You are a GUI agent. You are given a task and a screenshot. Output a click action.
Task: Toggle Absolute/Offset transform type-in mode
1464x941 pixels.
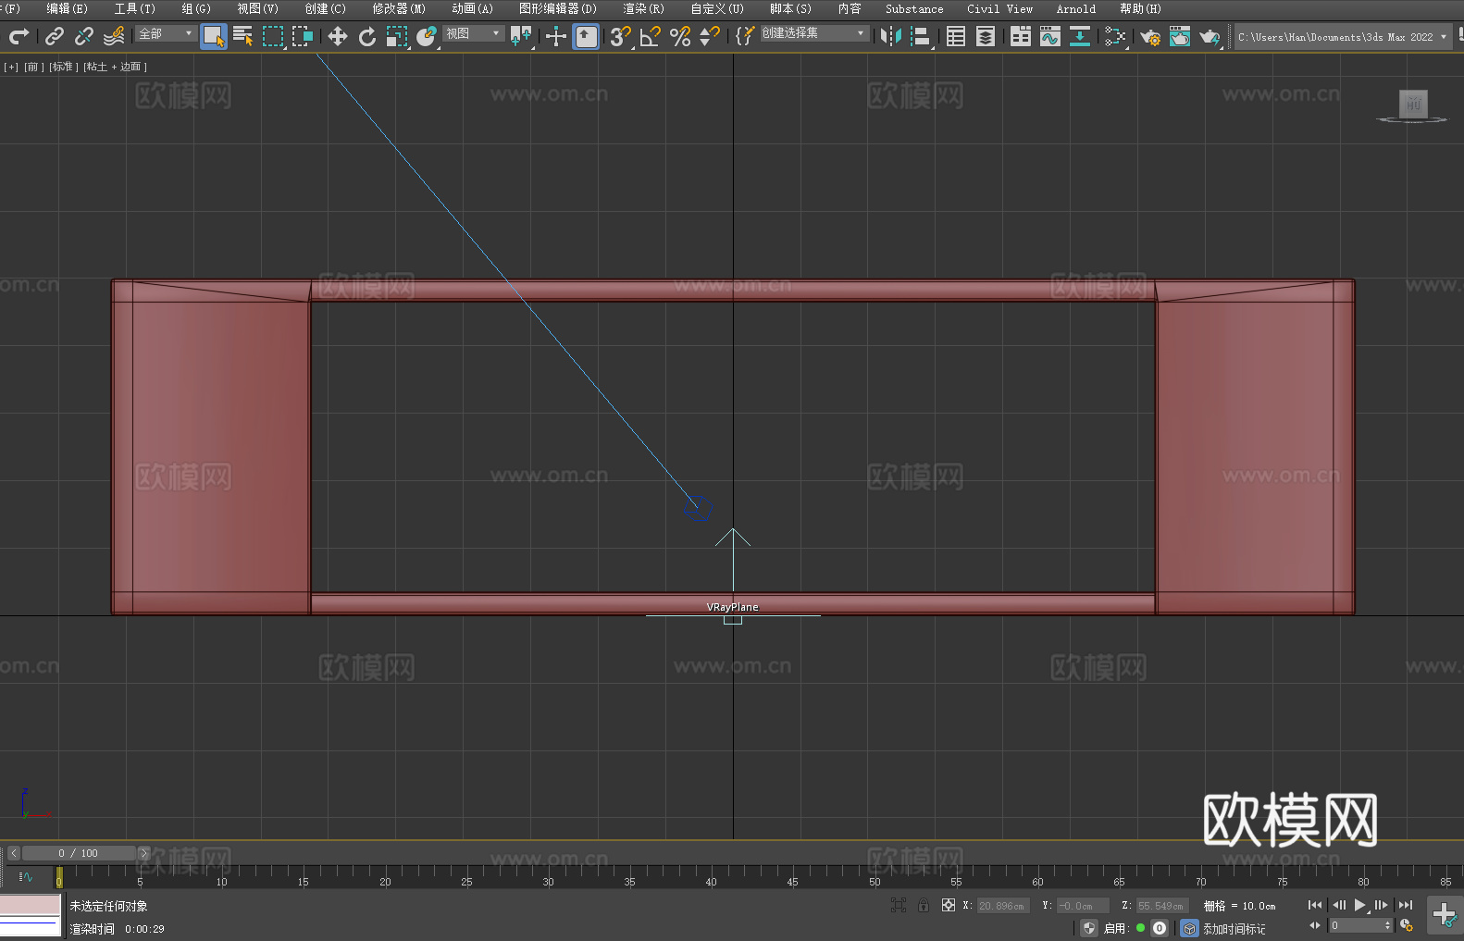pyautogui.click(x=948, y=905)
